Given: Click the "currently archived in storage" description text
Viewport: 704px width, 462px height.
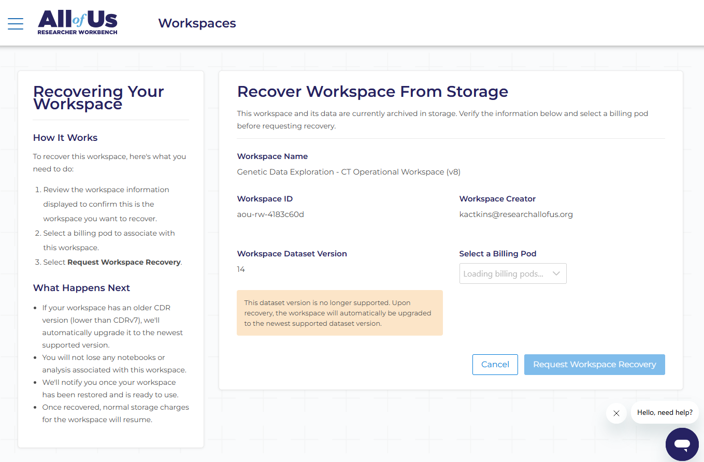Looking at the screenshot, I should (x=442, y=120).
